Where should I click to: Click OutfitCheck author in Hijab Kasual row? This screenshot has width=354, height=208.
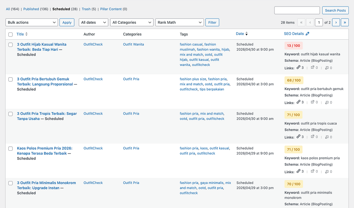(x=93, y=44)
